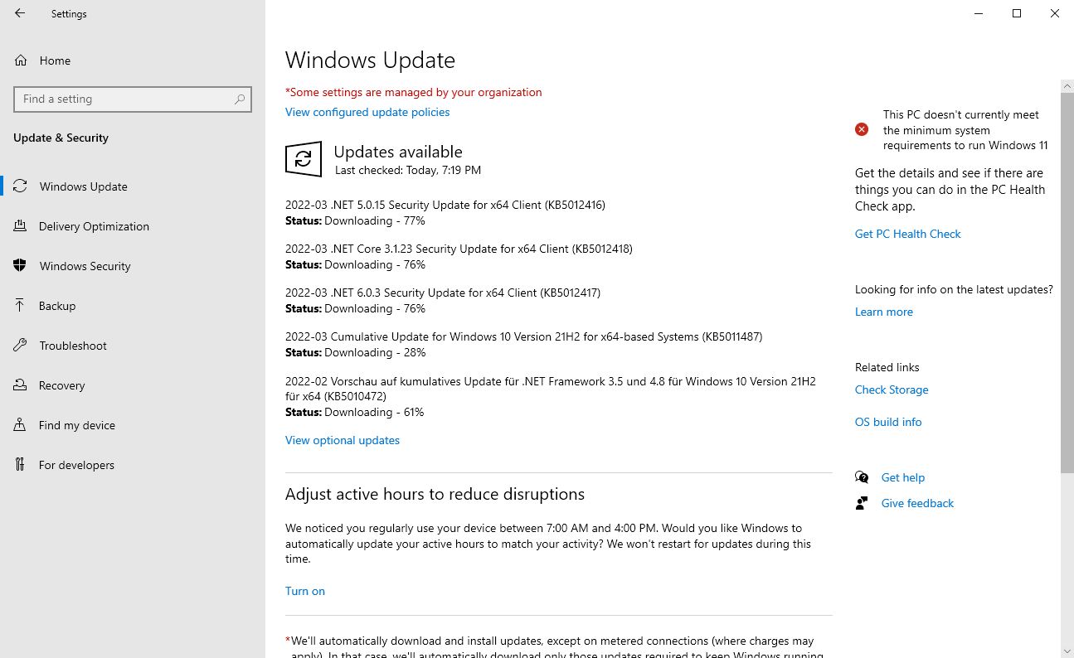This screenshot has width=1074, height=658.
Task: Click the Update & Security heading
Action: 61,138
